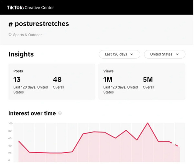This screenshot has width=194, height=164.
Task: Click the TikTok logo in the header
Action: pyautogui.click(x=15, y=7)
